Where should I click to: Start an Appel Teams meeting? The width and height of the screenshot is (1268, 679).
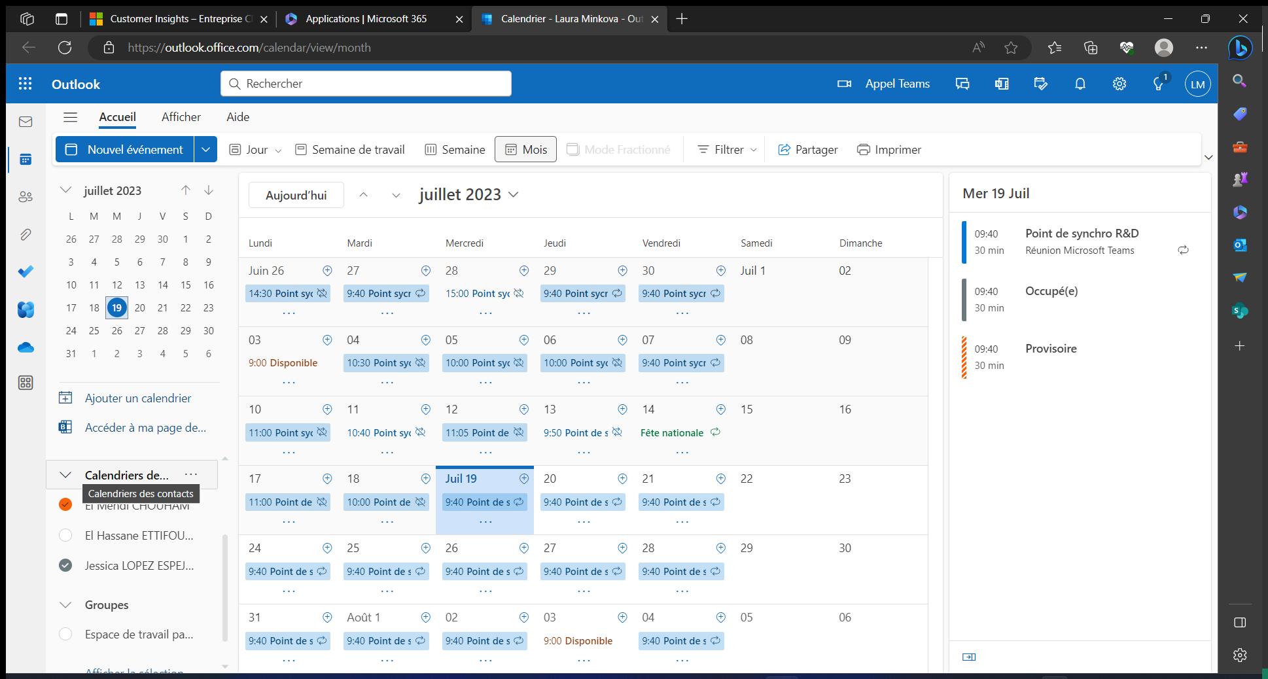(x=883, y=84)
